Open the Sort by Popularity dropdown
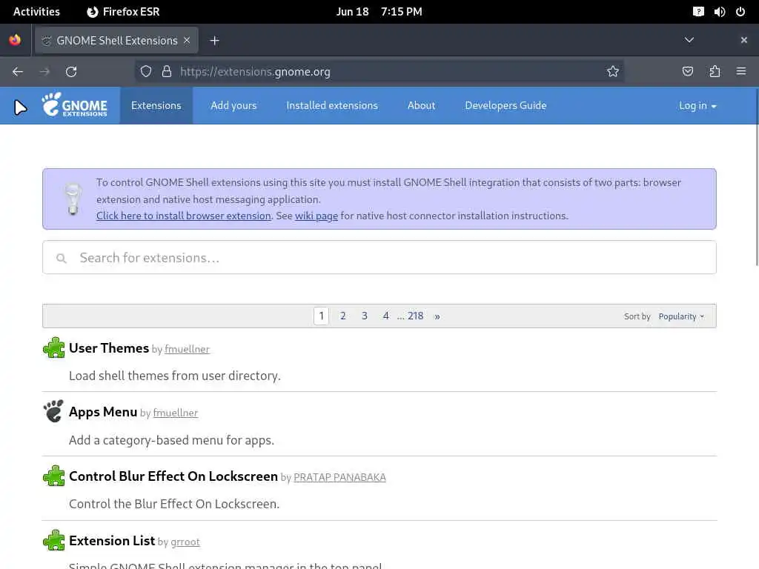759x569 pixels. (x=681, y=316)
